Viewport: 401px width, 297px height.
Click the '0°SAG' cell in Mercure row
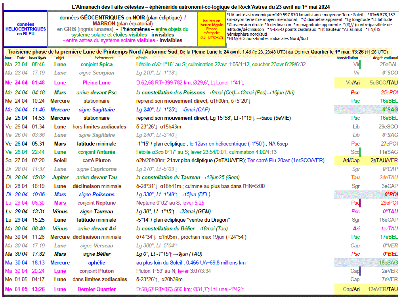390,109
